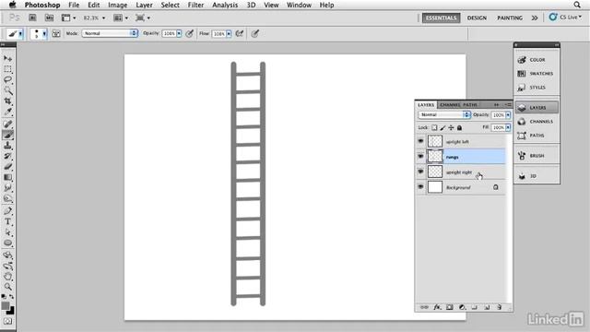Select the Quick Selection tool

coord(7,90)
